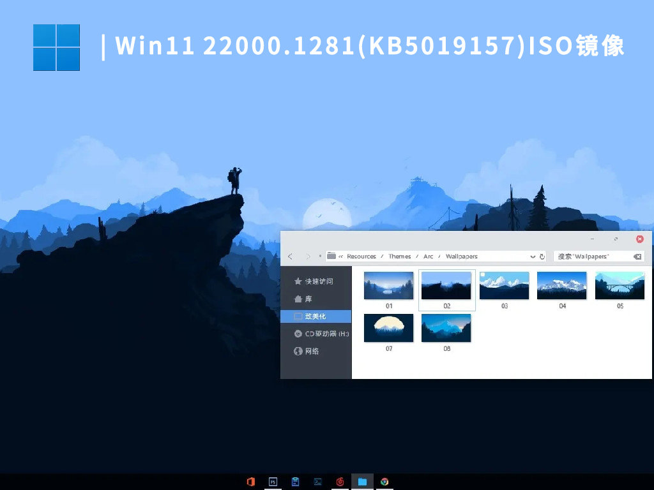Open the Themes breadcrumb folder

[400, 256]
